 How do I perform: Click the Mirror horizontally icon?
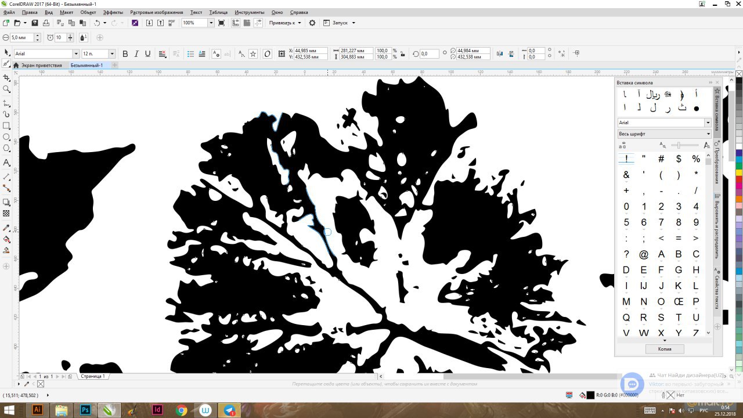(500, 53)
